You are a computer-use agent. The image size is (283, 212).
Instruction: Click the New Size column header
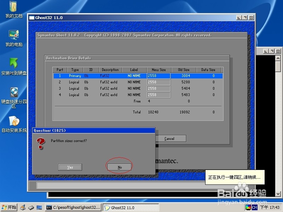click(x=158, y=70)
